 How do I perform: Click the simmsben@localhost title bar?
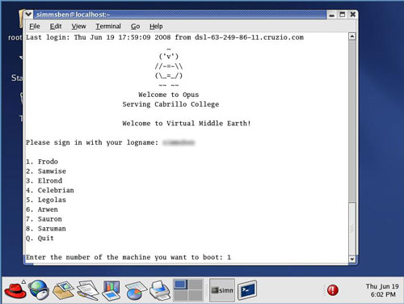tap(180, 15)
